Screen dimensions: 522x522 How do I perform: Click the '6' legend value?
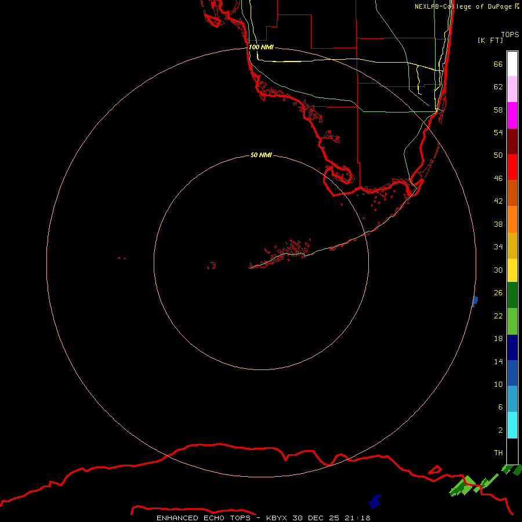pyautogui.click(x=500, y=407)
